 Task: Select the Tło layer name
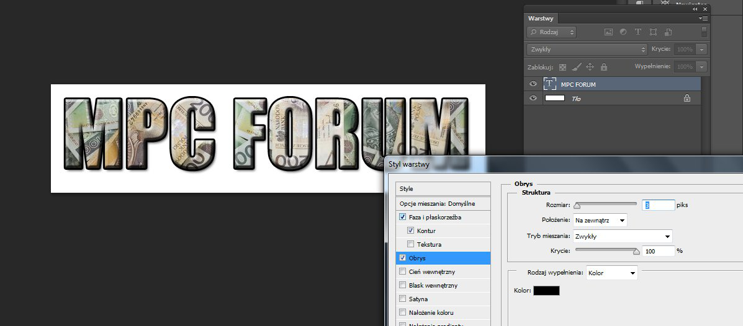coord(576,99)
